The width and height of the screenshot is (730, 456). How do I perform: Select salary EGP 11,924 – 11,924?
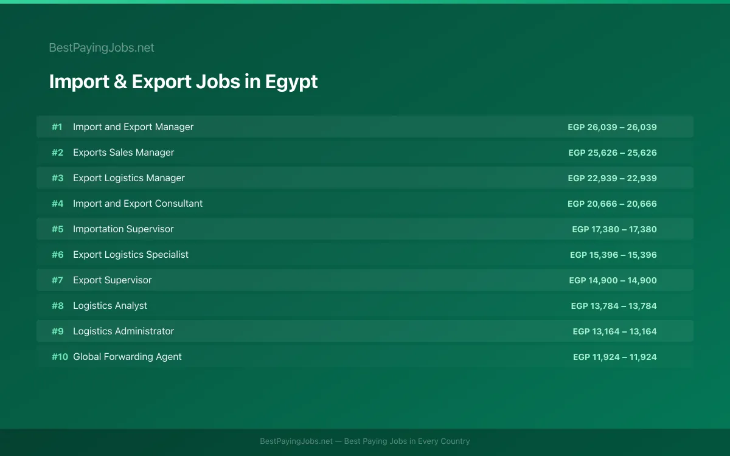pyautogui.click(x=615, y=357)
